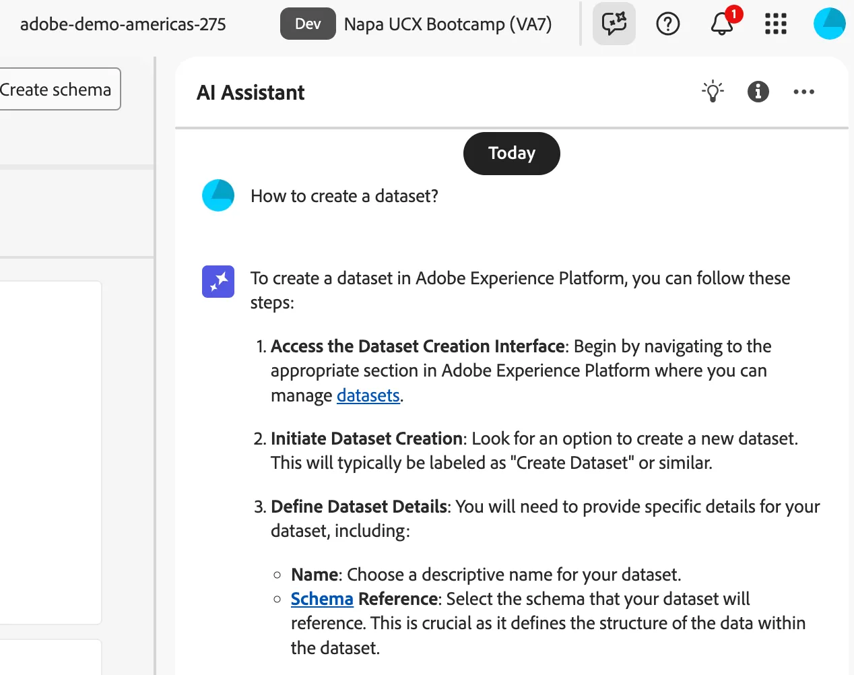
Task: Open the Schema link
Action: point(322,599)
